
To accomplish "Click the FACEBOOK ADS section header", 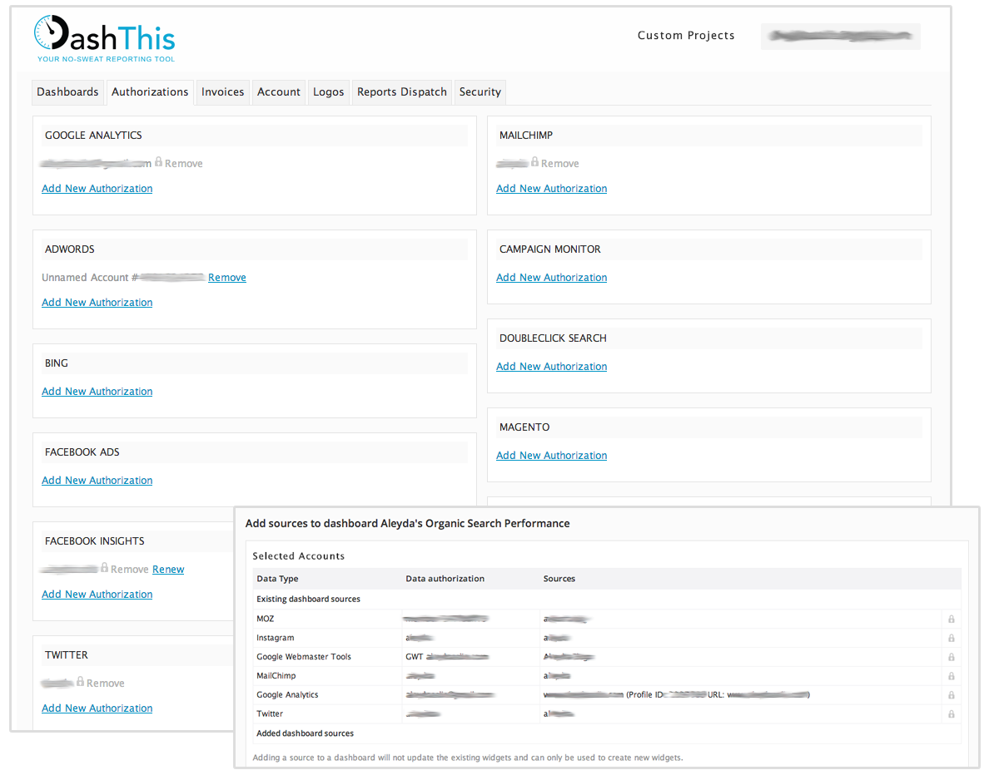I will pyautogui.click(x=255, y=452).
